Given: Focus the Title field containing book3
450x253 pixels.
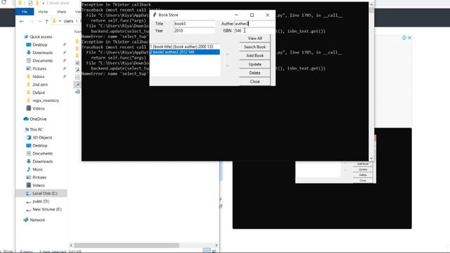Looking at the screenshot, I should (x=194, y=23).
